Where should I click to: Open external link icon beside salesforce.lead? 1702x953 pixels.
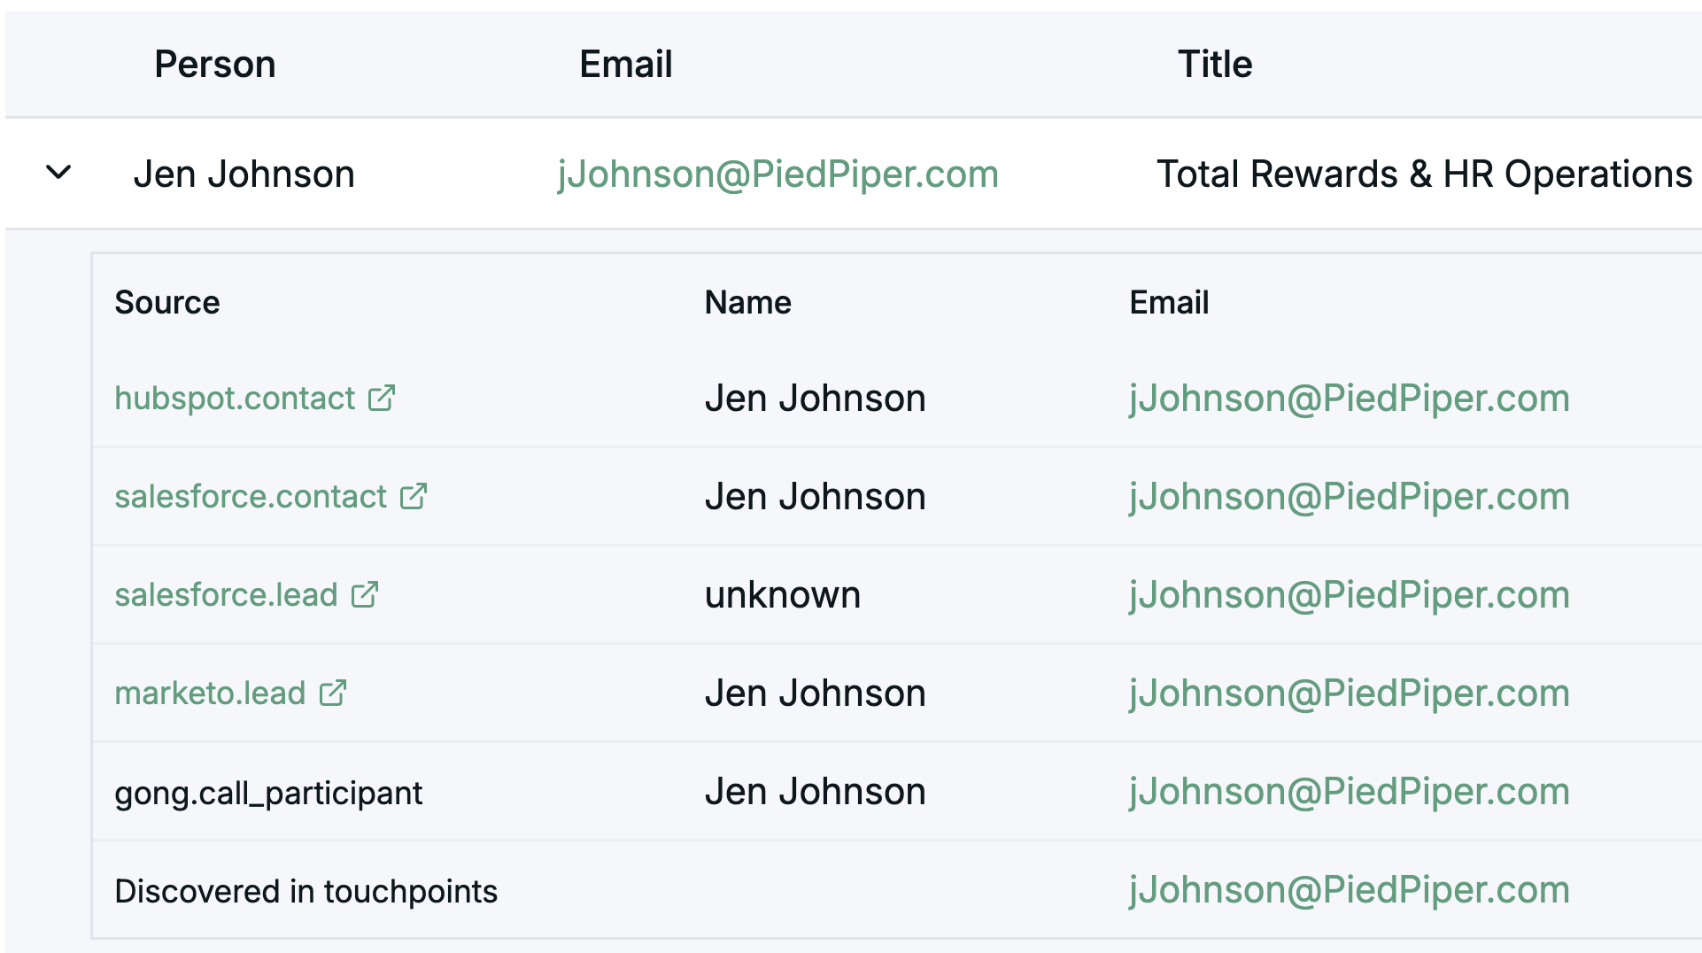(x=365, y=595)
